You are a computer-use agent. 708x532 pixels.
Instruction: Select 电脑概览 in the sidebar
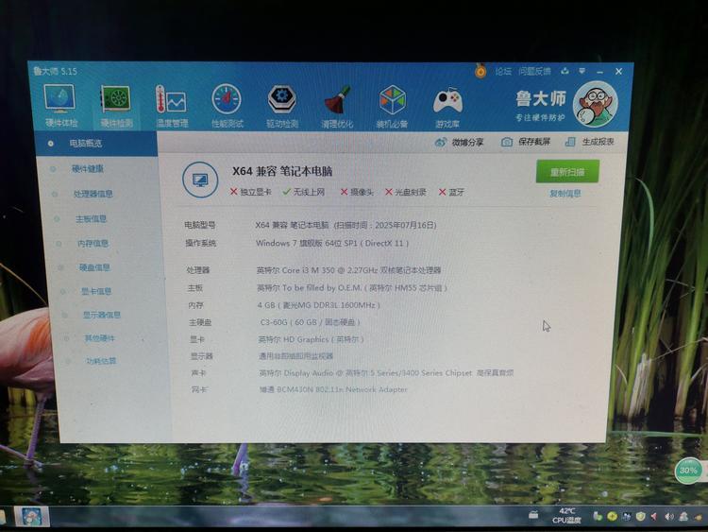(96, 144)
